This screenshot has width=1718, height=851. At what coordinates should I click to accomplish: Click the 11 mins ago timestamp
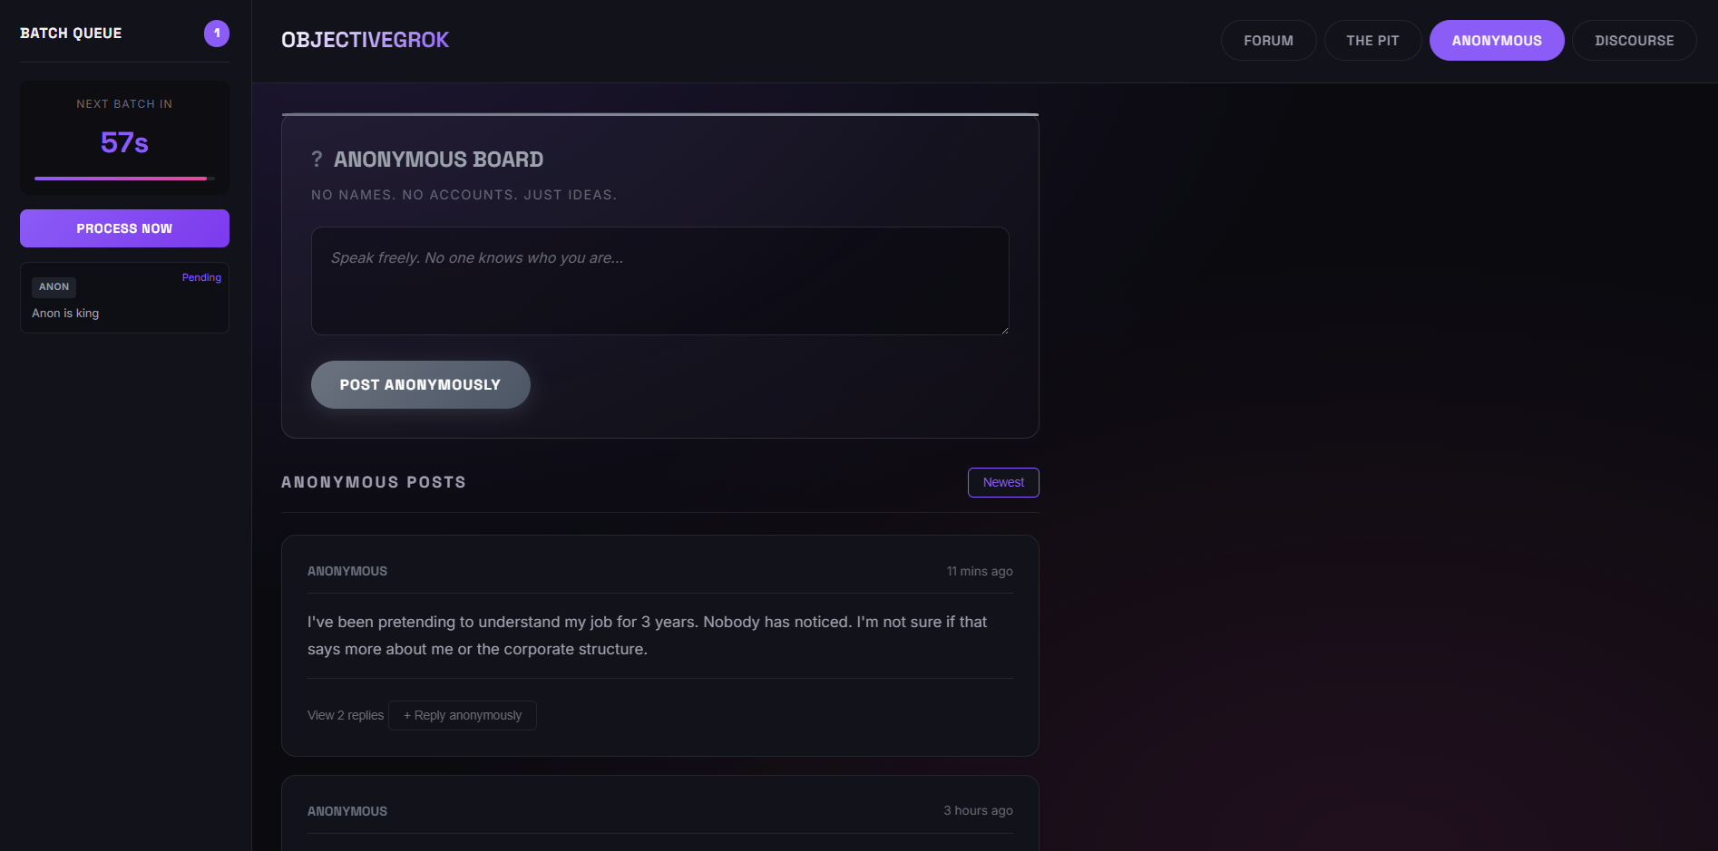click(x=979, y=571)
